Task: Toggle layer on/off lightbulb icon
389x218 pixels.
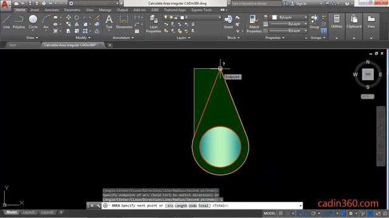Action: (166, 18)
